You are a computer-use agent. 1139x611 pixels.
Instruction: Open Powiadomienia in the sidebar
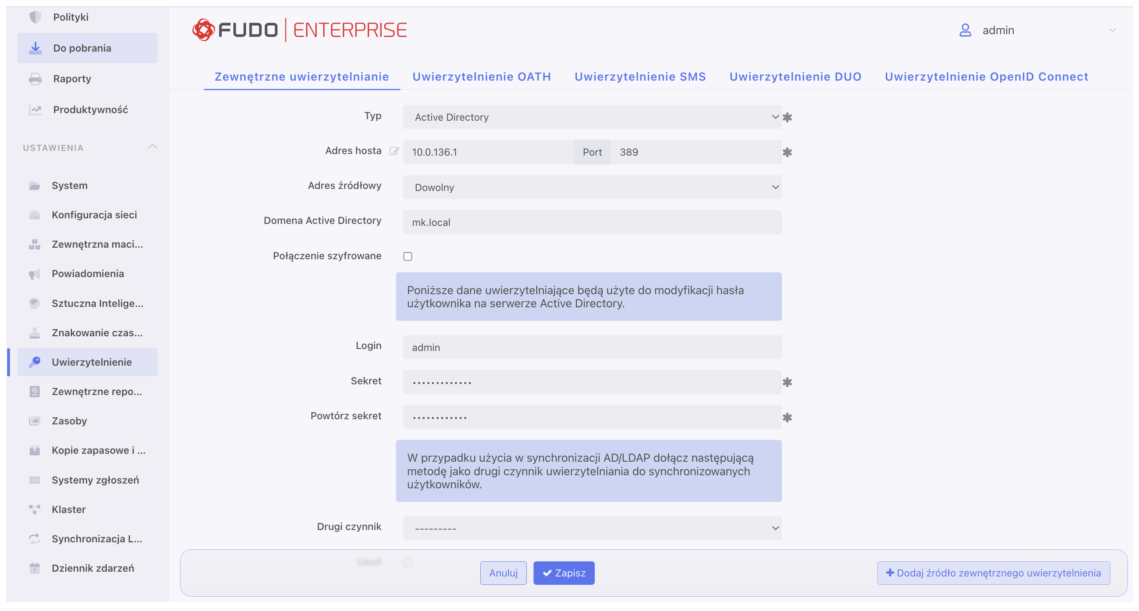click(x=87, y=274)
